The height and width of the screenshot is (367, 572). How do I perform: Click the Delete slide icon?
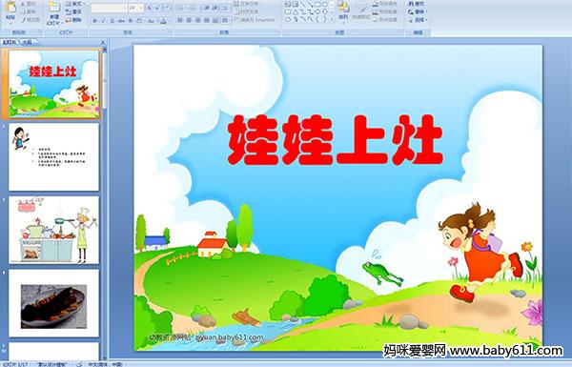73,20
